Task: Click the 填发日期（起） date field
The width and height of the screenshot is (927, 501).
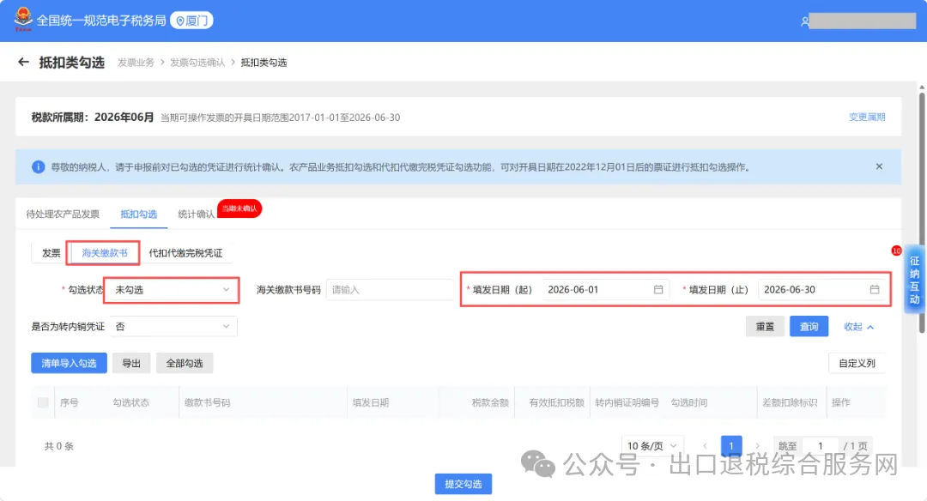Action: (605, 290)
